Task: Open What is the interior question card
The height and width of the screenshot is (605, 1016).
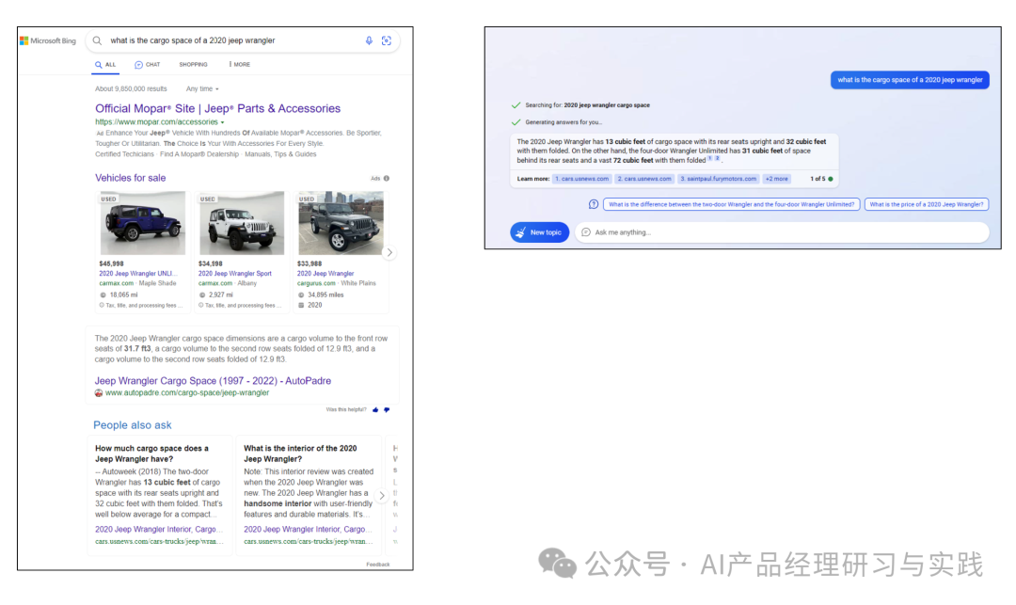Action: point(309,496)
